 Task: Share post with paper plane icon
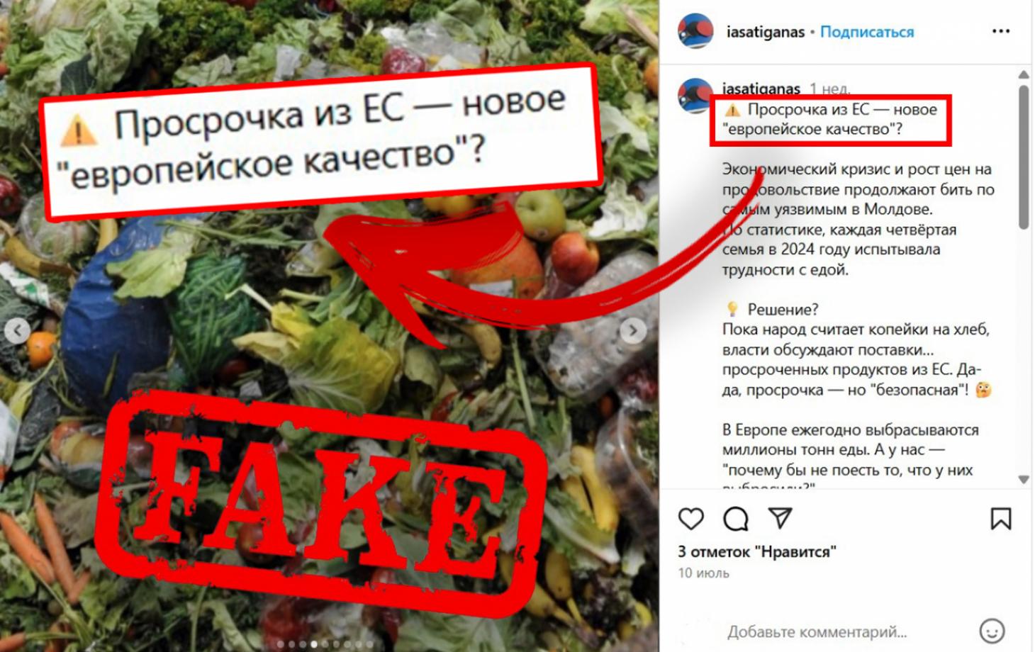pyautogui.click(x=780, y=518)
